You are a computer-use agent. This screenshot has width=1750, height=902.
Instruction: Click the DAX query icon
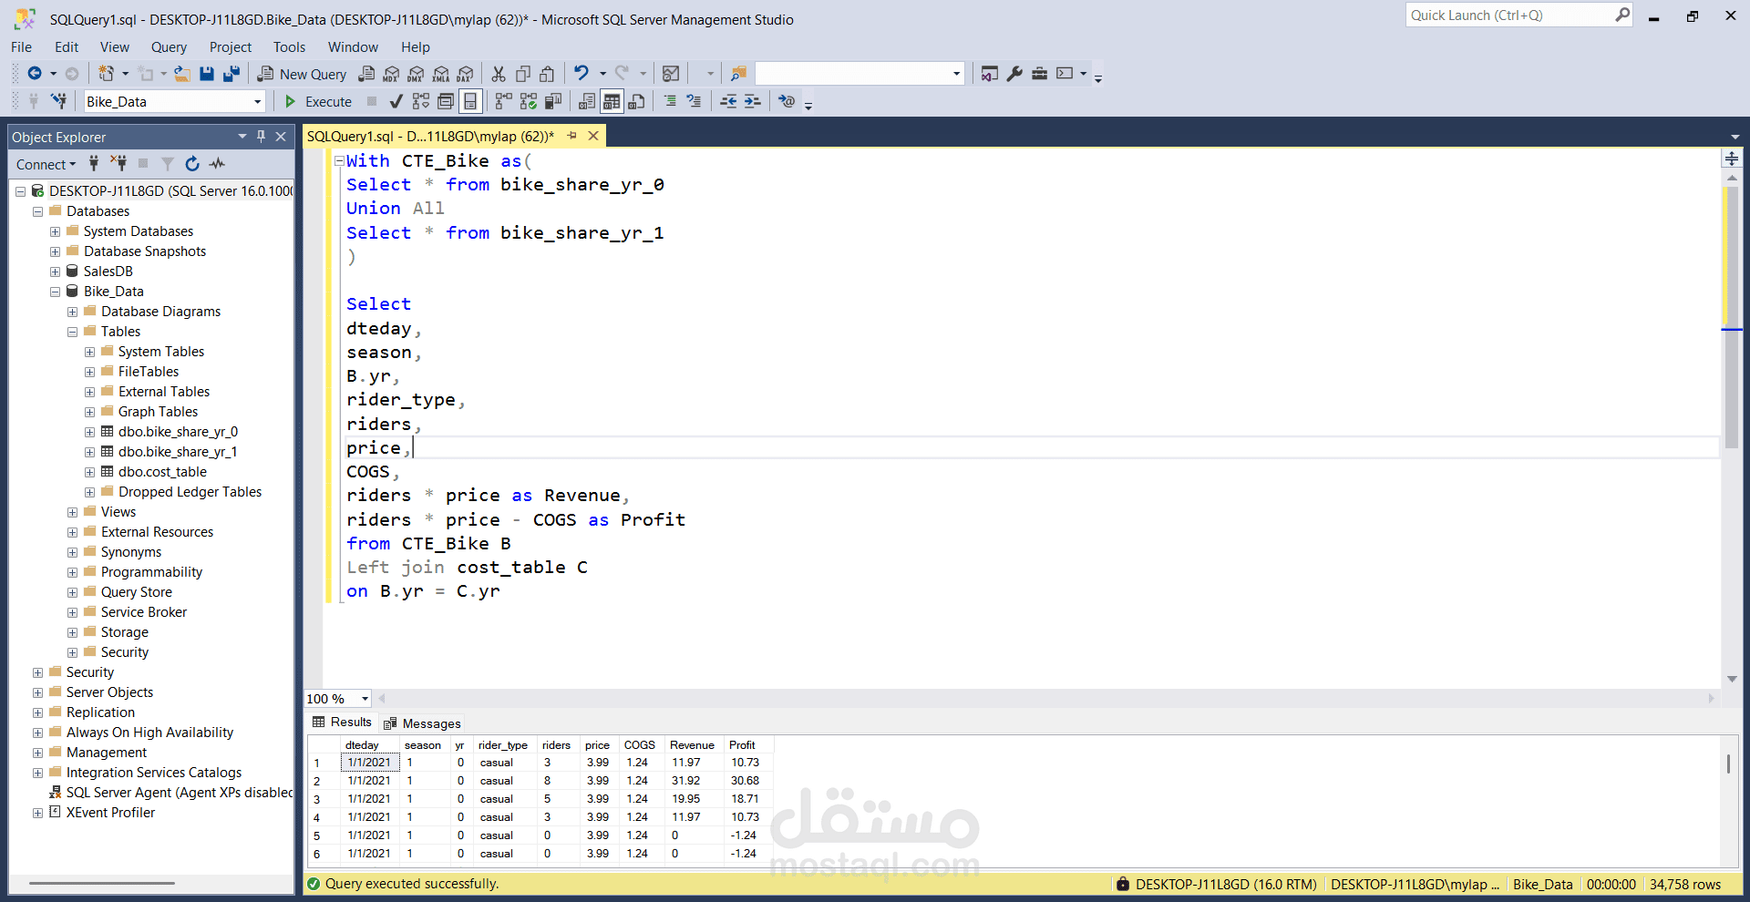coord(465,74)
